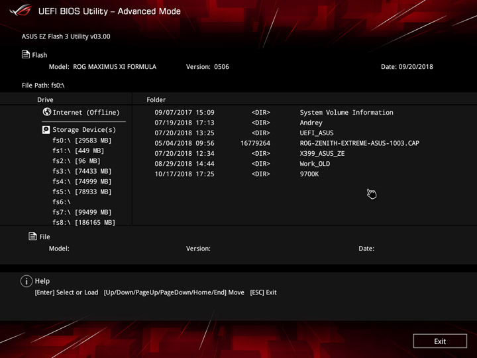Click UEFI BIOS Utility Advanced Mode title
The height and width of the screenshot is (358, 477).
point(109,11)
